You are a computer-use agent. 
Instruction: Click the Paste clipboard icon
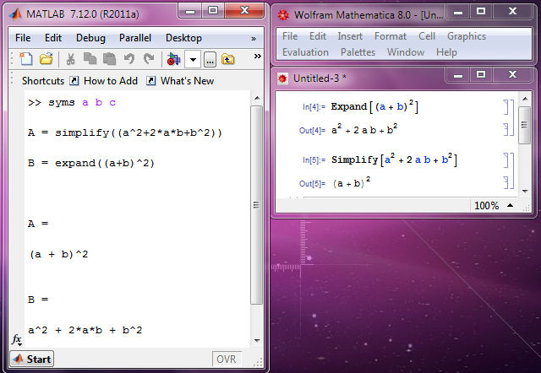109,59
